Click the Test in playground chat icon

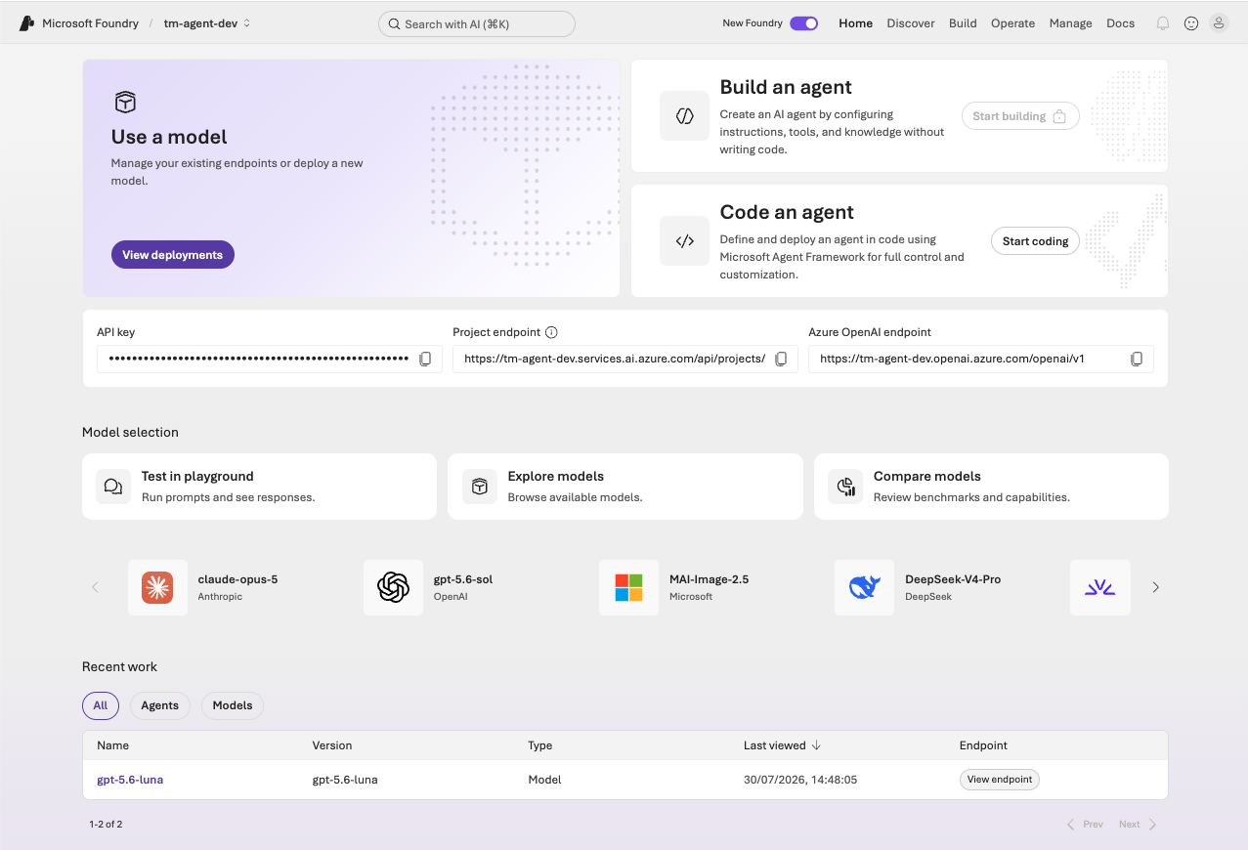[113, 487]
